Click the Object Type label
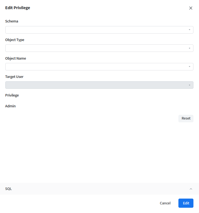Image resolution: width=199 pixels, height=213 pixels. pos(15,40)
